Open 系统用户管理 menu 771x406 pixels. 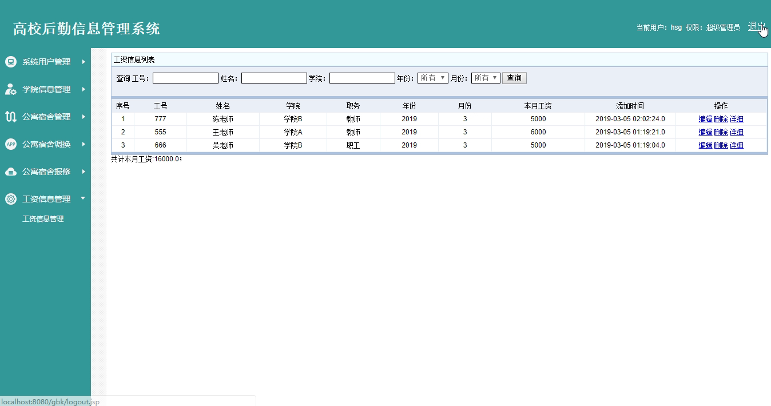pyautogui.click(x=46, y=62)
